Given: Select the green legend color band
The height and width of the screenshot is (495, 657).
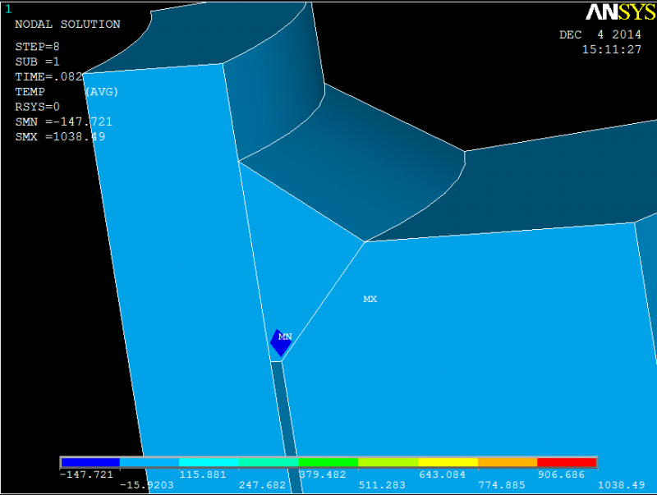Looking at the screenshot, I should point(328,462).
